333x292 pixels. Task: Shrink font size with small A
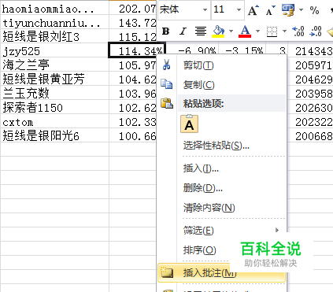[271, 10]
